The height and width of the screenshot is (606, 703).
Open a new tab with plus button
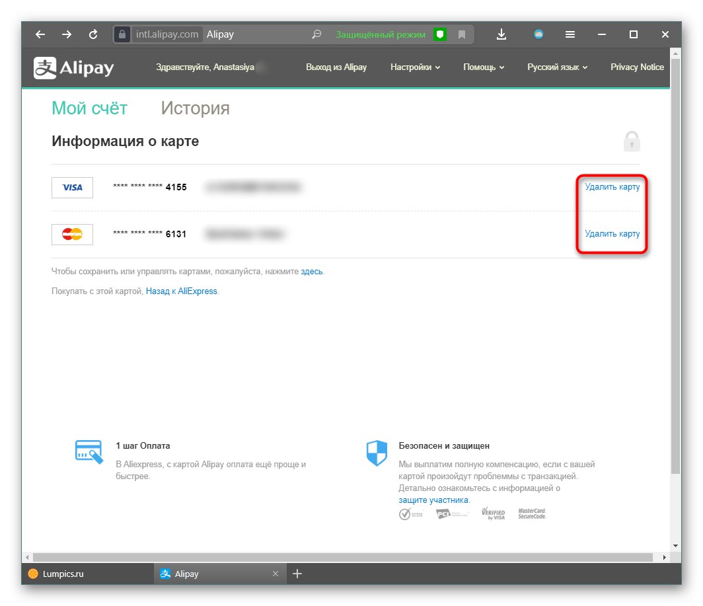click(297, 574)
